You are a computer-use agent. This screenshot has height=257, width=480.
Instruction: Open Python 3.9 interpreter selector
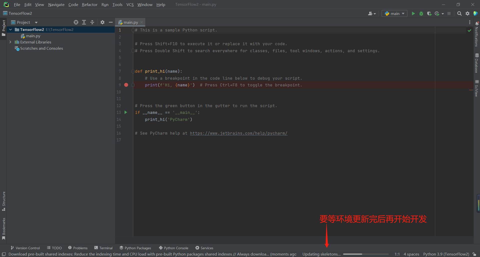446,254
